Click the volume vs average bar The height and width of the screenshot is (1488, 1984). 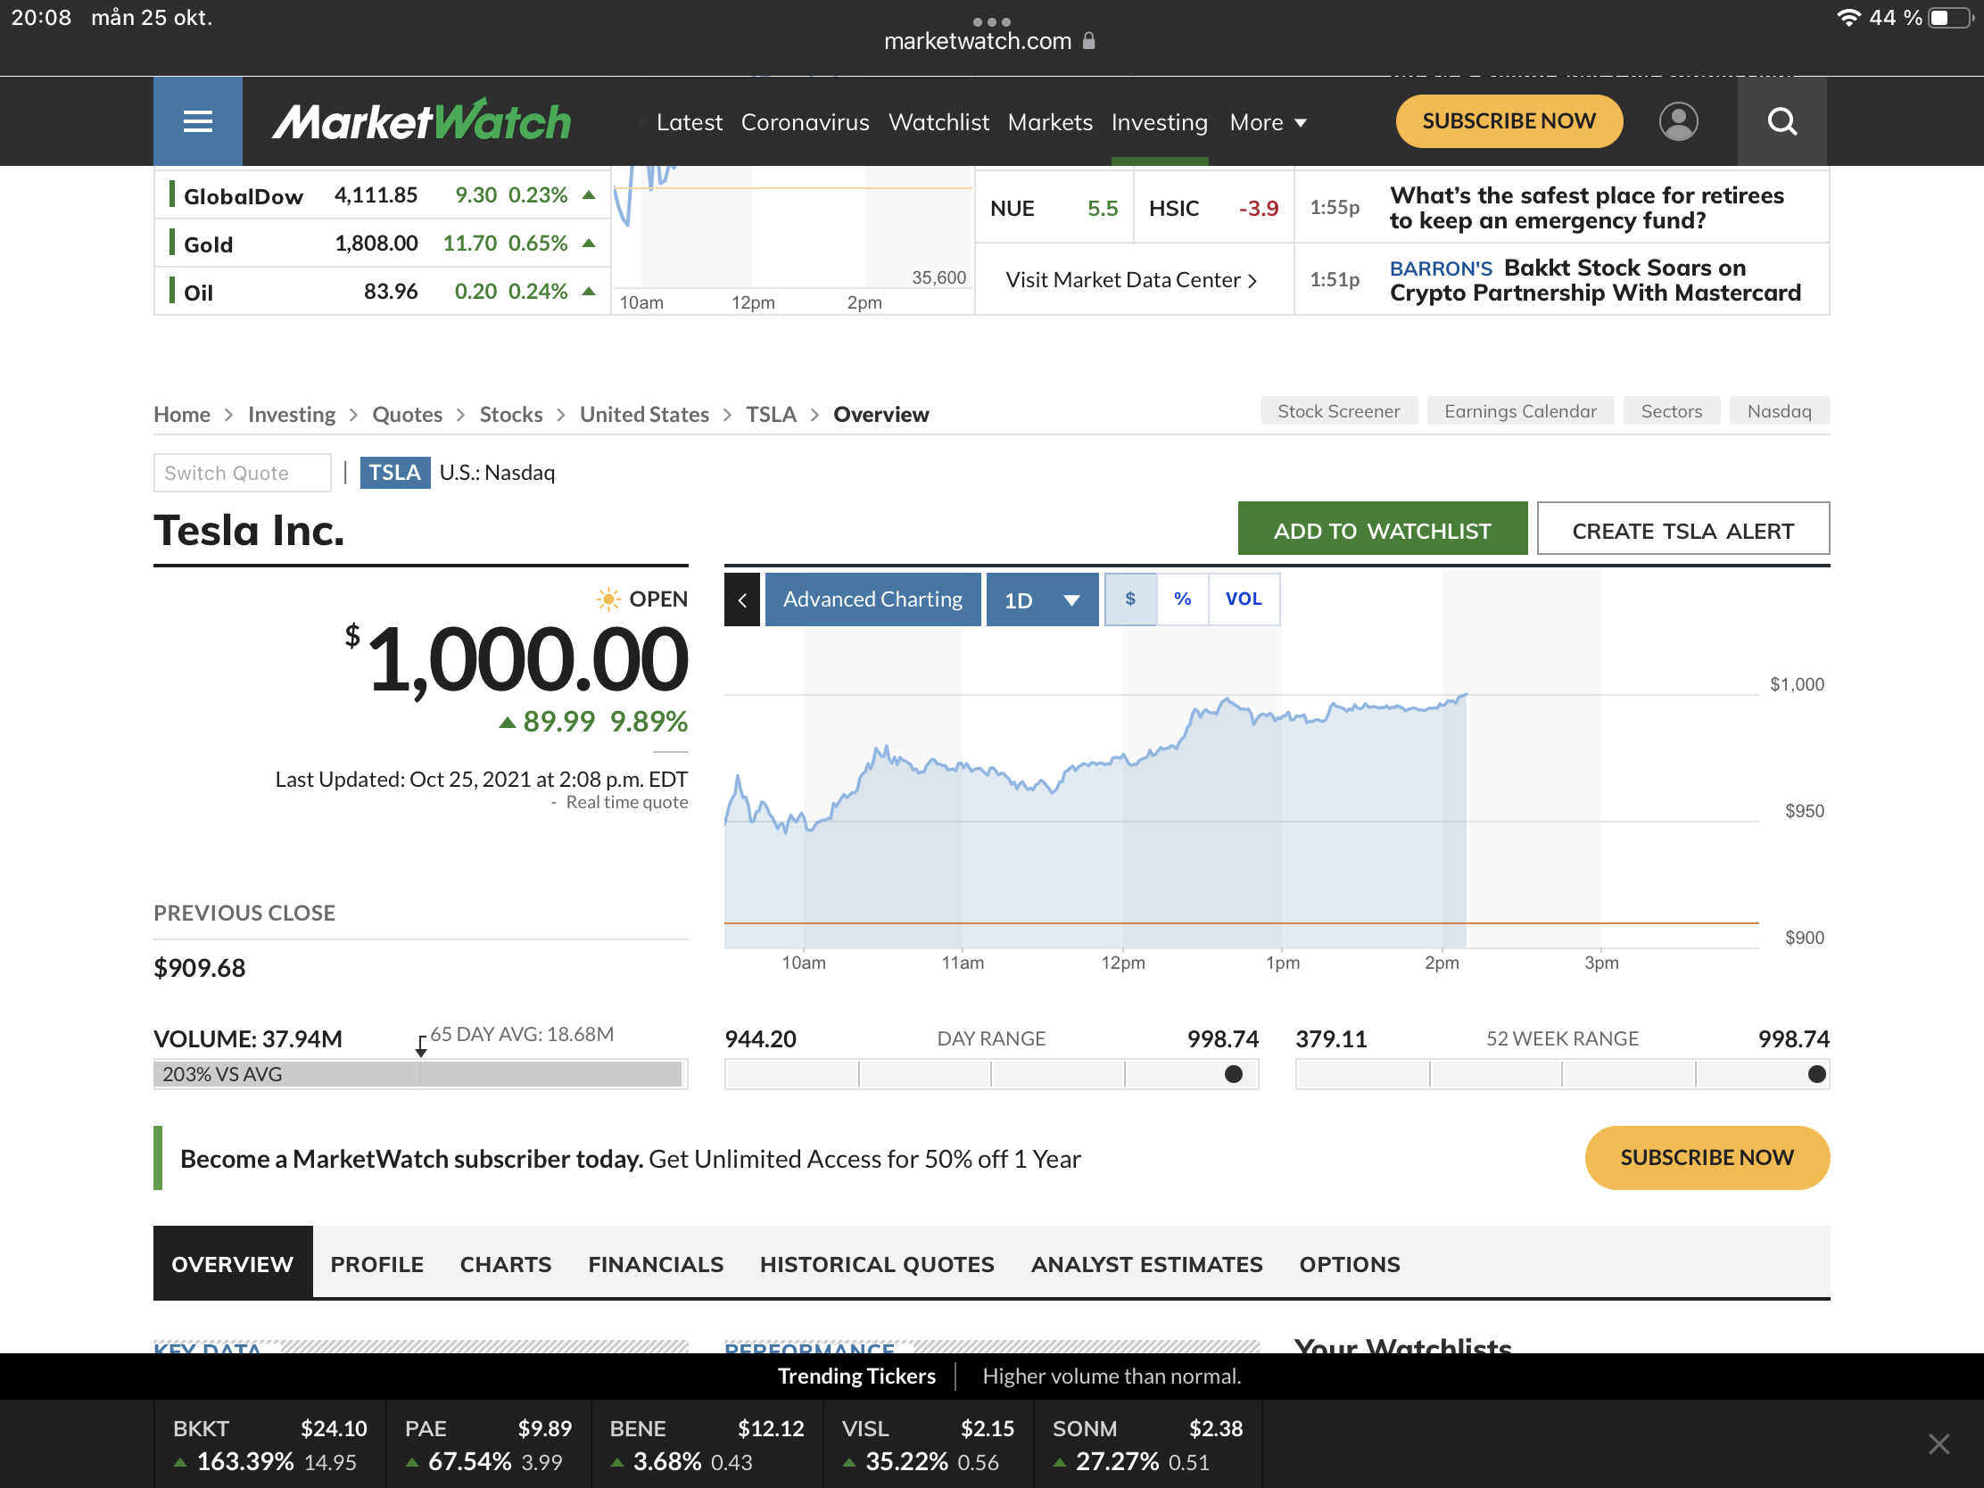[x=421, y=1073]
